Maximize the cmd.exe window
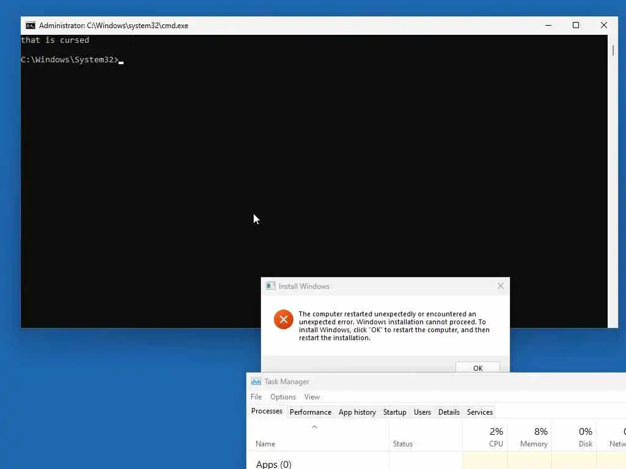Viewport: 626px width, 469px height. click(576, 25)
